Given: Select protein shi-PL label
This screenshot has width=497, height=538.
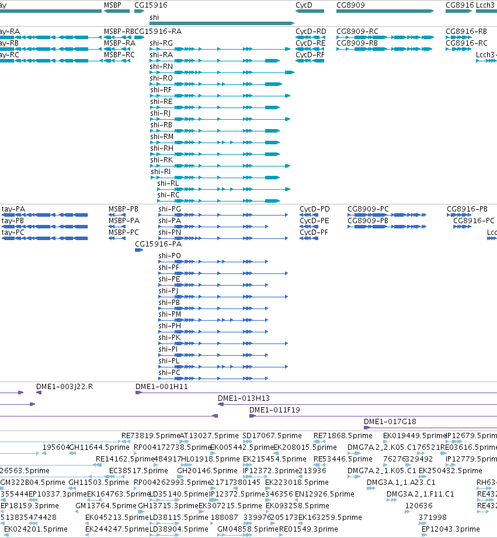Looking at the screenshot, I should (169, 361).
